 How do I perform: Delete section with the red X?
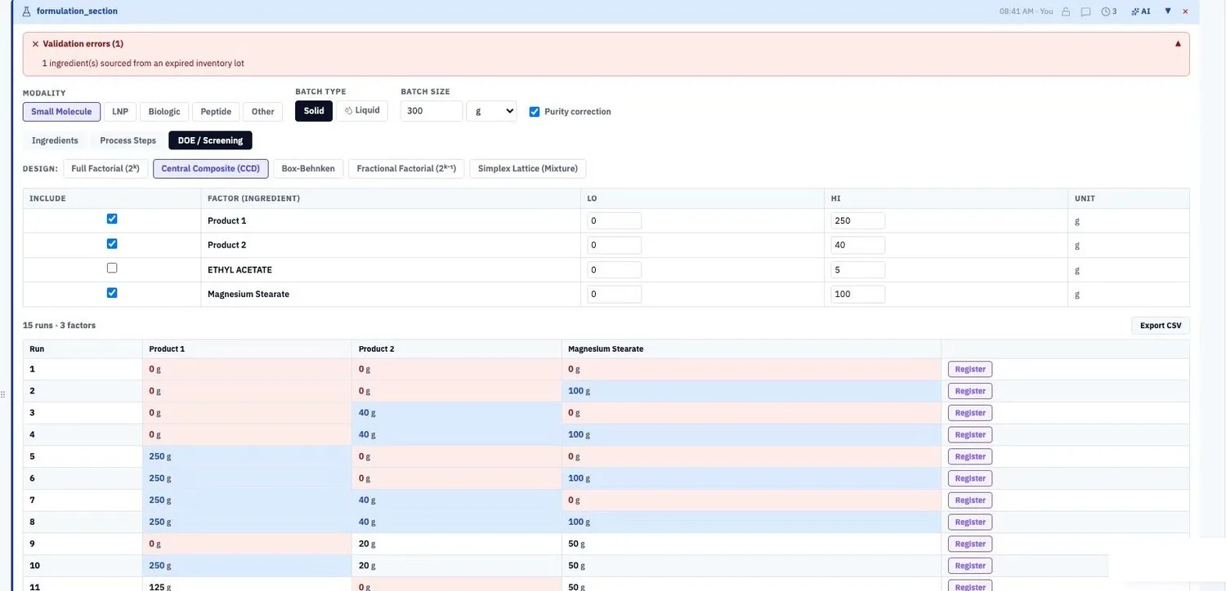(1185, 11)
